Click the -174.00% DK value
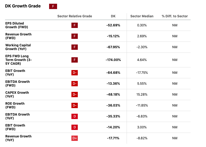Screen dimensions: 206x147 (x=113, y=60)
